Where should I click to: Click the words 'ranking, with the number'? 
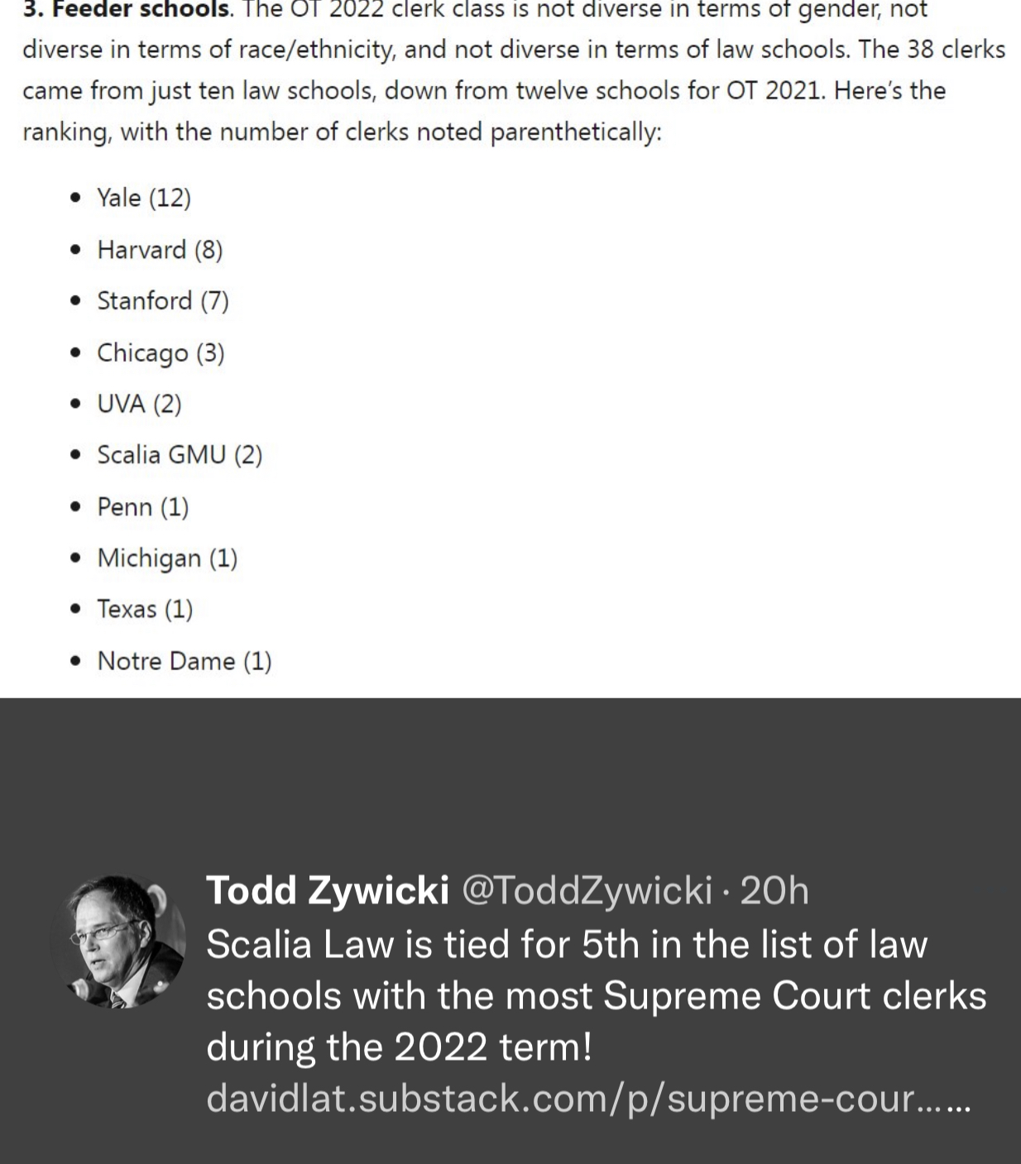[165, 132]
